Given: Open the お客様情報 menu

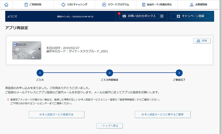Looking at the screenshot, I should click(x=198, y=5).
